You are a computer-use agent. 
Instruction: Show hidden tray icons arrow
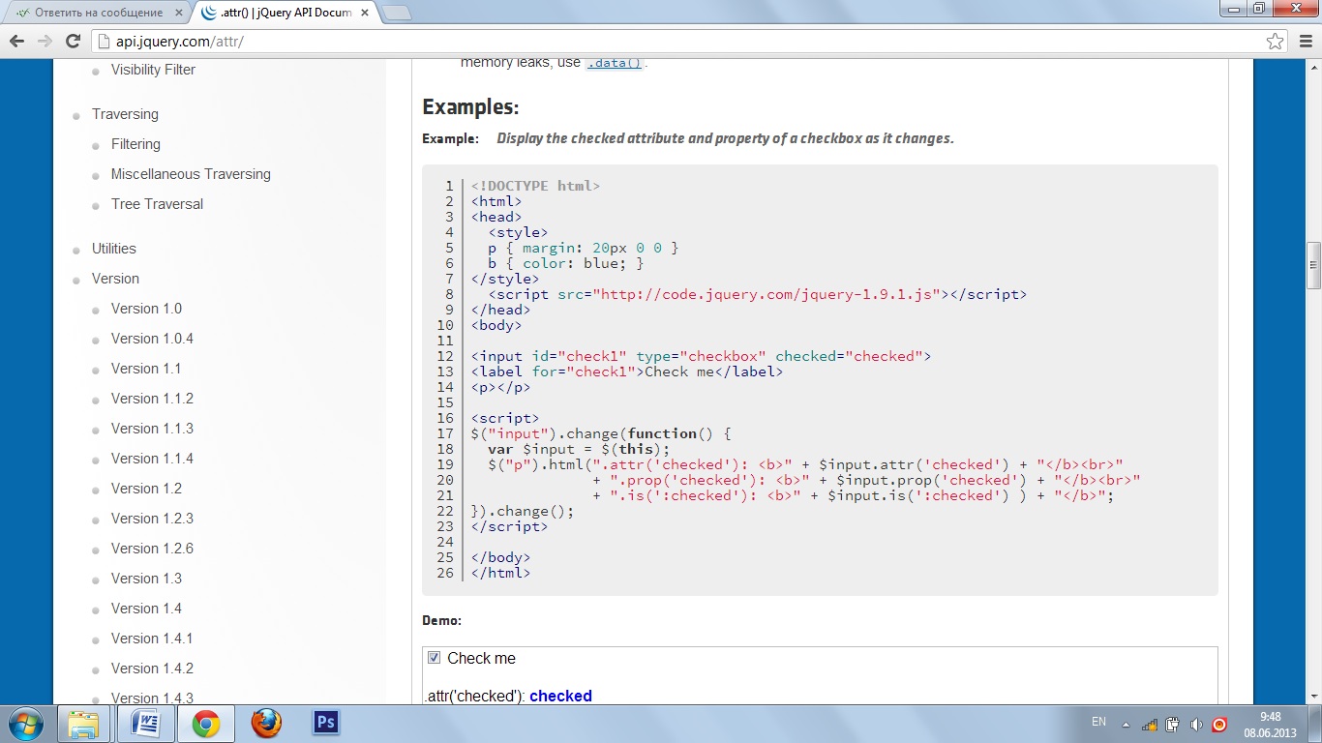point(1126,724)
